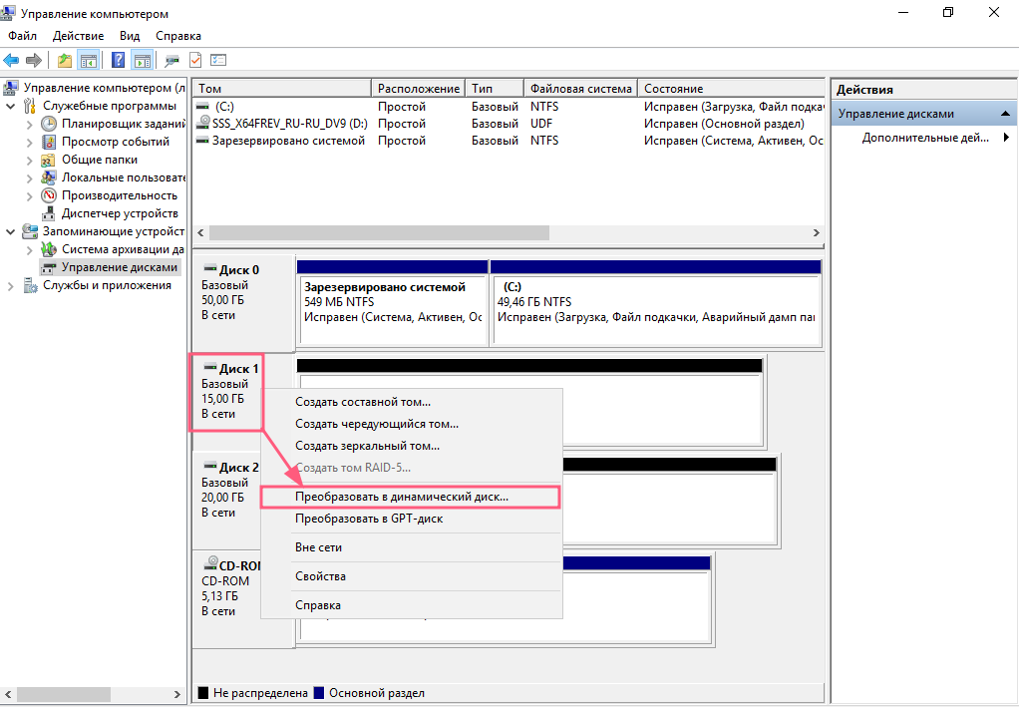Image resolution: width=1019 pixels, height=707 pixels.
Task: Collapse the Служебные программы tree node
Action: click(x=11, y=106)
